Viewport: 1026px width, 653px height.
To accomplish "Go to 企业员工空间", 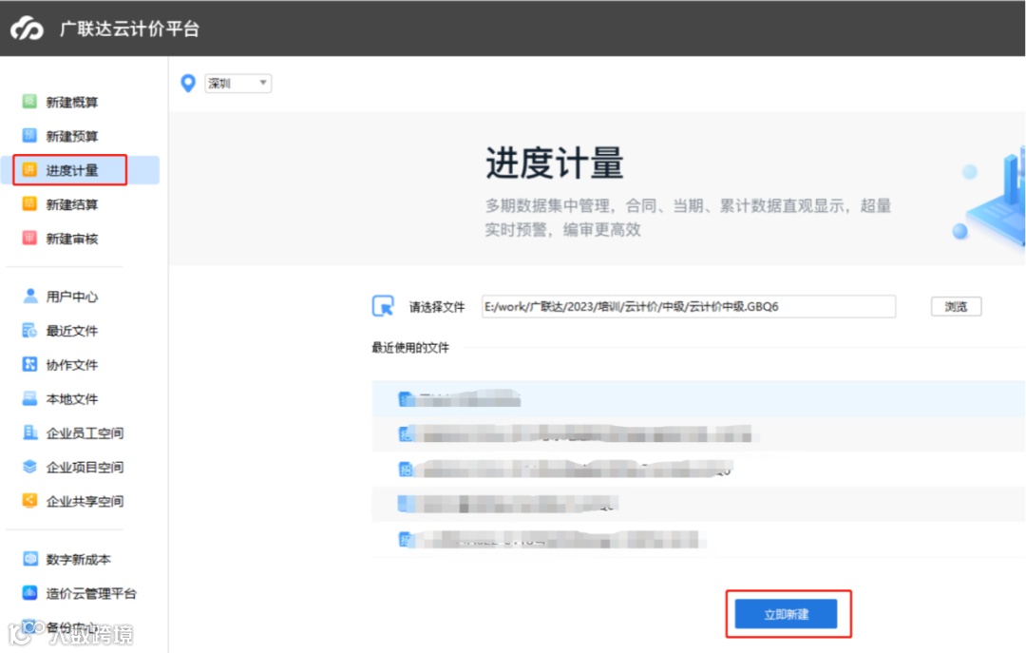I will pyautogui.click(x=85, y=432).
